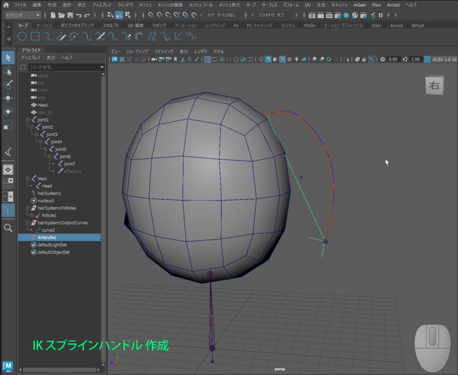
Task: Toggle the viewport grid display
Action: [x=208, y=59]
